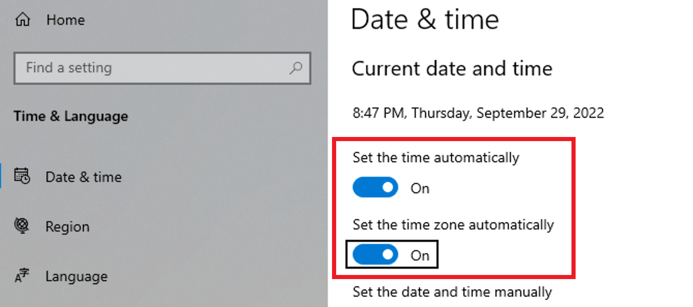
Task: Click the Time & Language section header
Action: pos(71,116)
